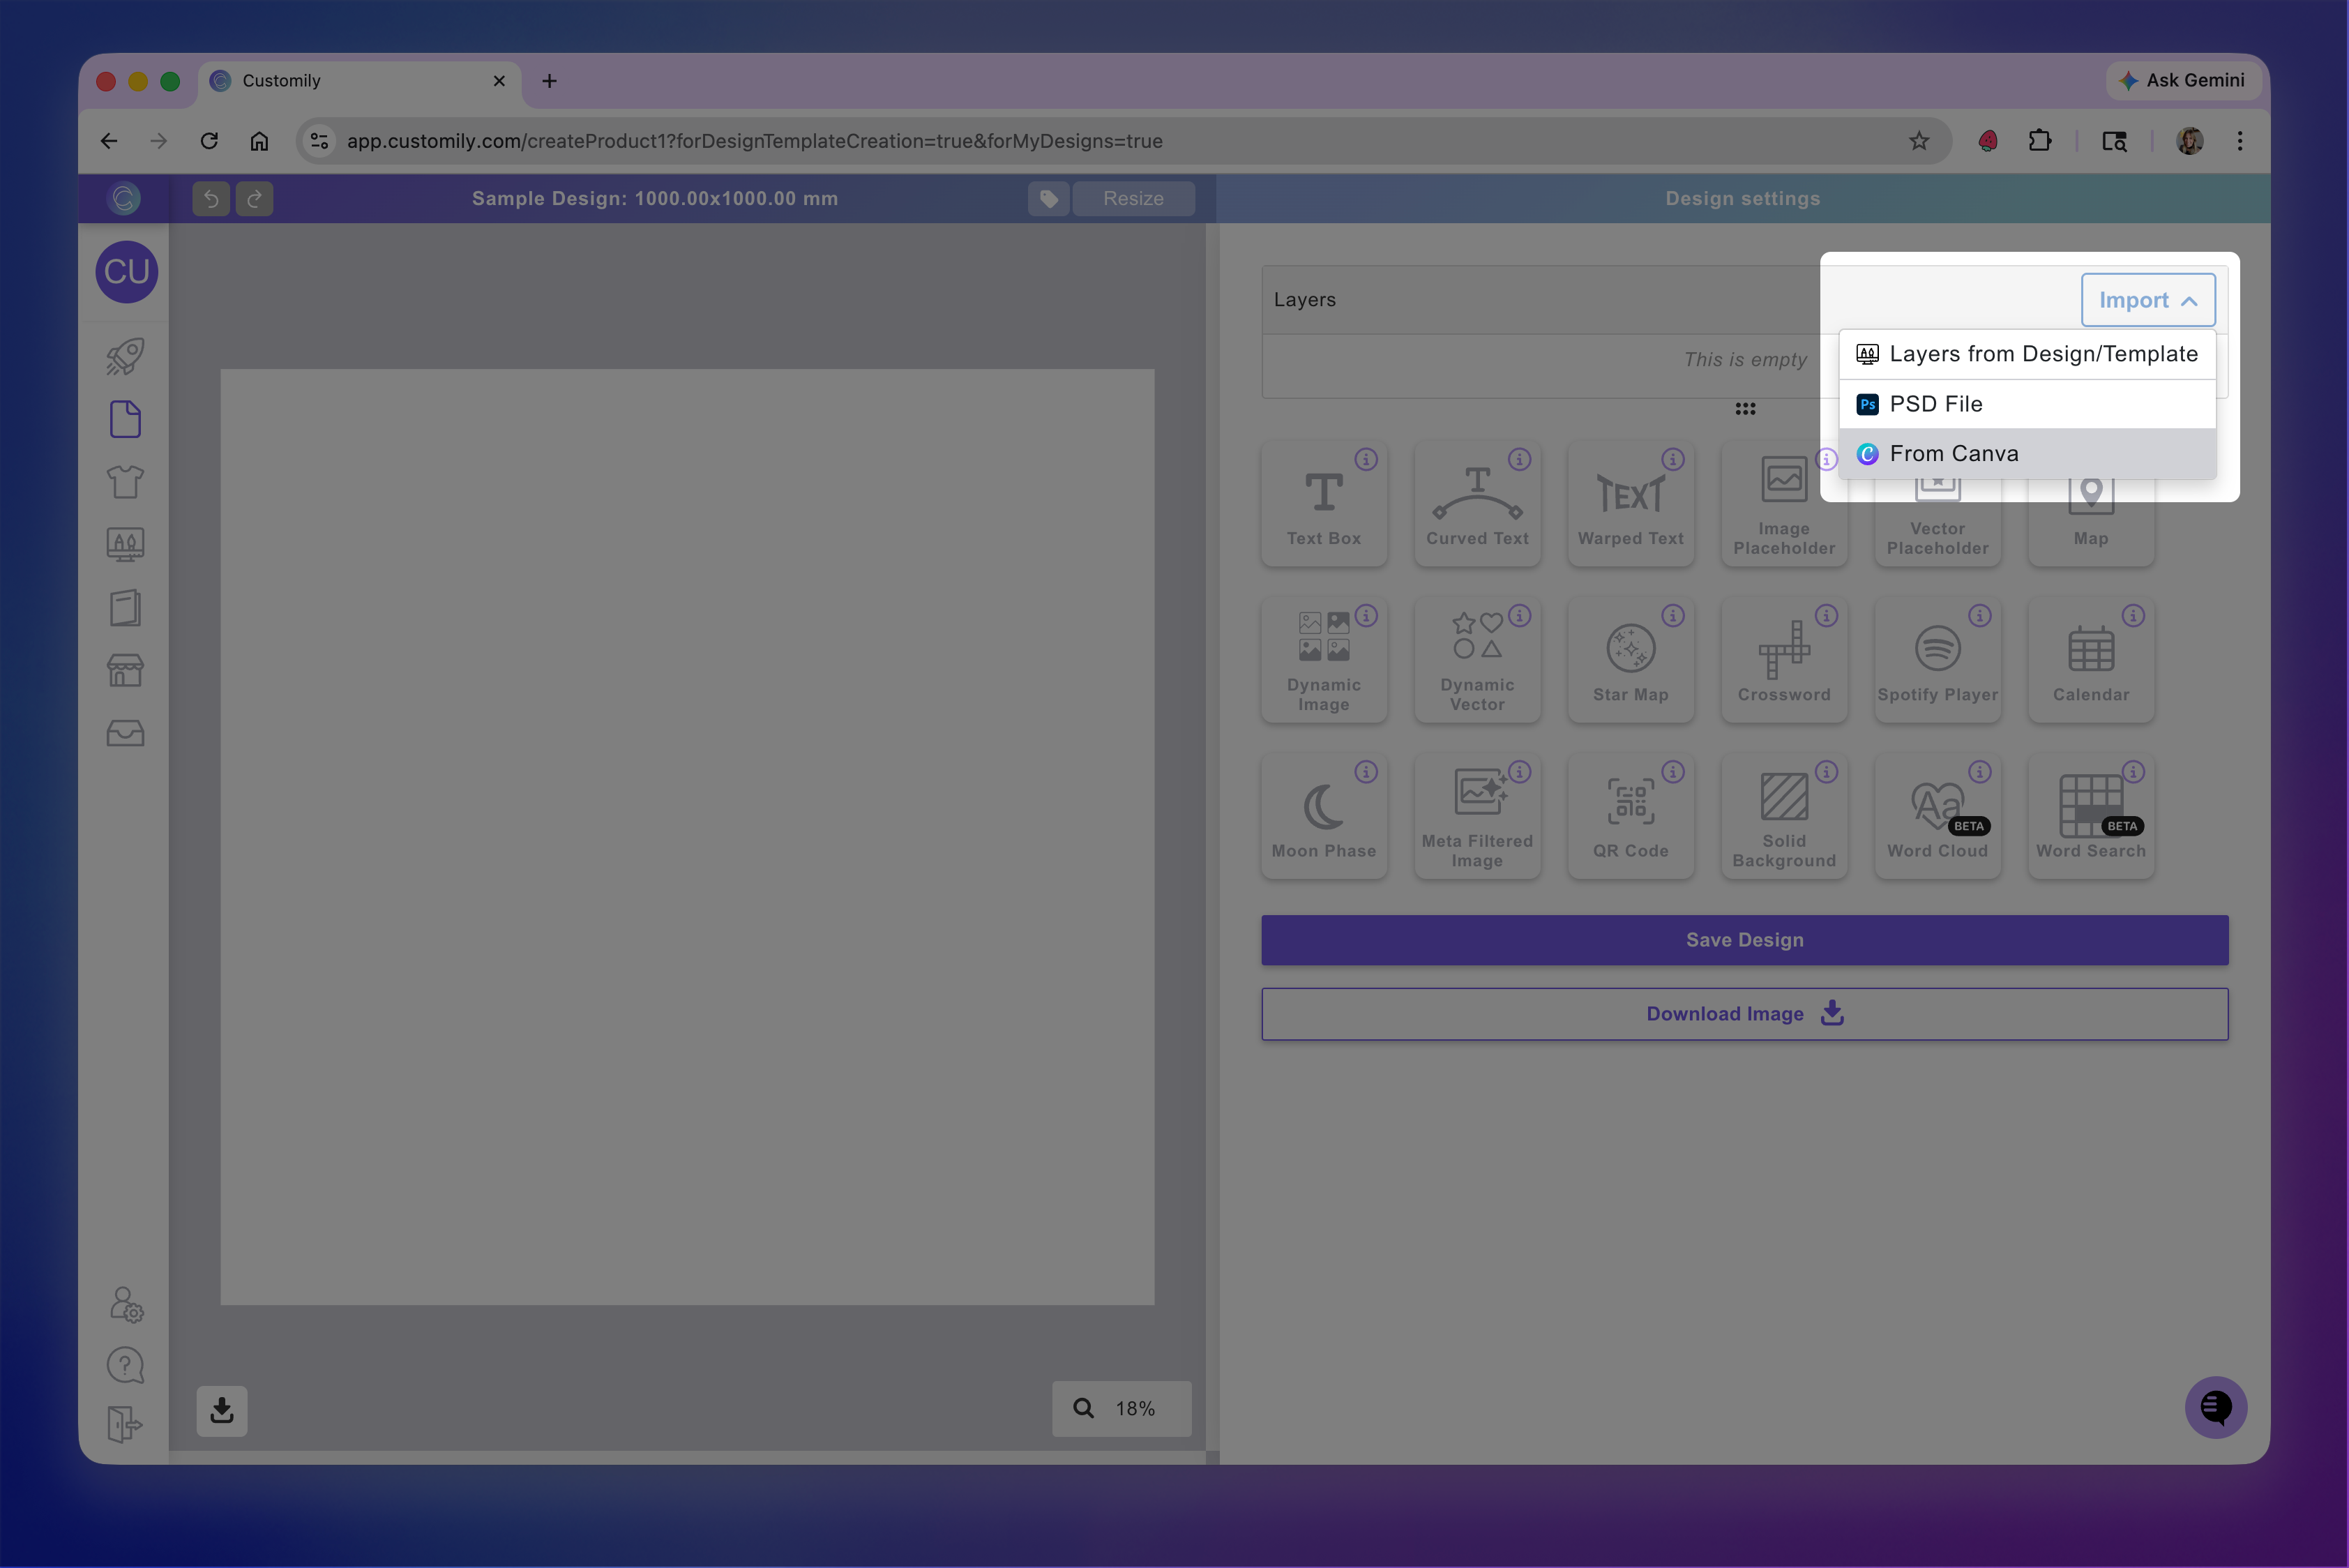Image resolution: width=2349 pixels, height=1568 pixels.
Task: Open the T-shirt products section
Action: tap(125, 482)
